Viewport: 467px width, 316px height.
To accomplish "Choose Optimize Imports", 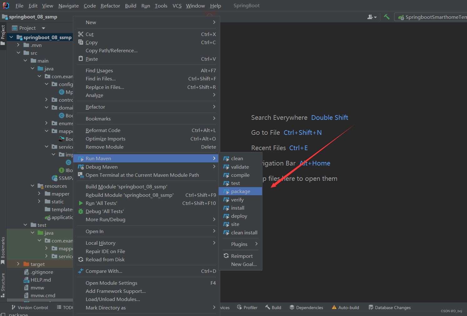I will pos(146,139).
